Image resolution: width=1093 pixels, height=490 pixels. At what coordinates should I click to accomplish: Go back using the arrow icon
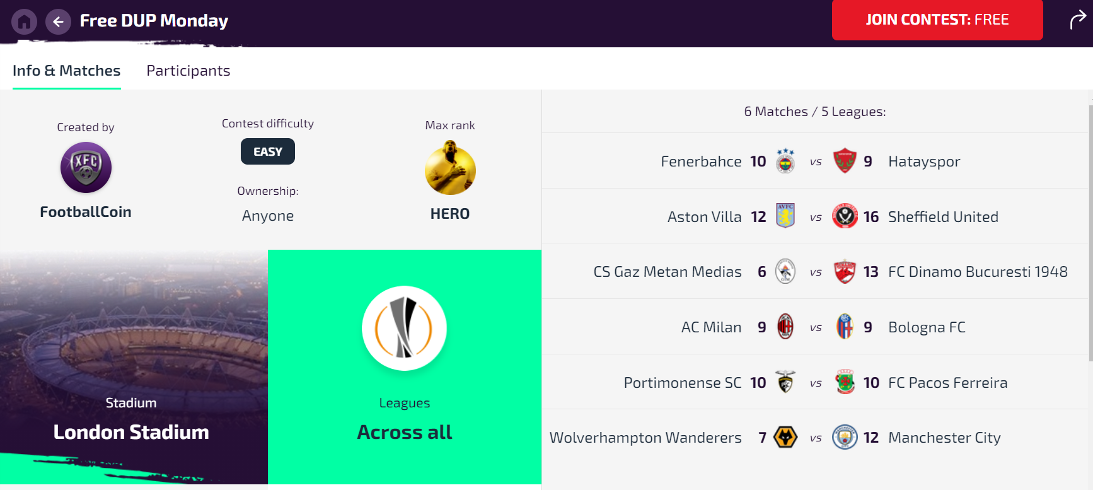(x=58, y=21)
